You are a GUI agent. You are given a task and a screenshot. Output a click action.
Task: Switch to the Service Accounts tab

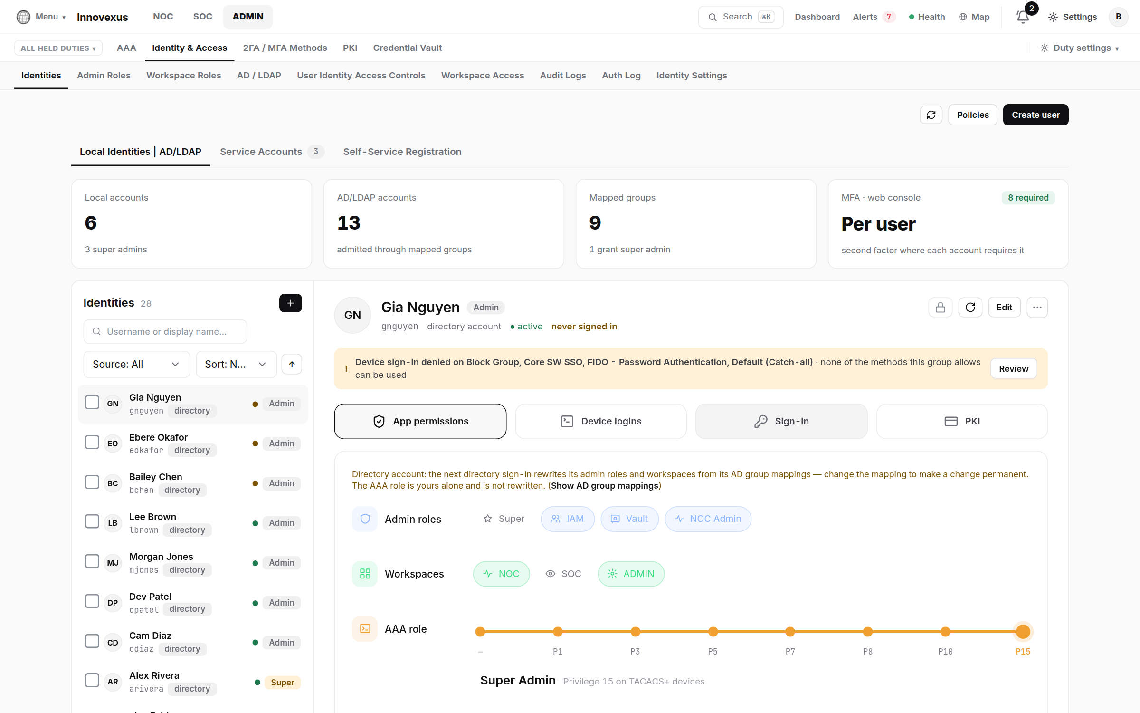[272, 152]
